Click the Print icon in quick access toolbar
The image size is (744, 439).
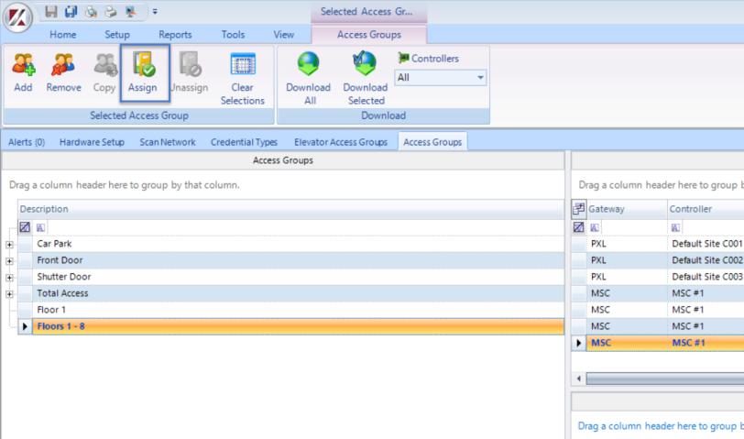[x=111, y=11]
